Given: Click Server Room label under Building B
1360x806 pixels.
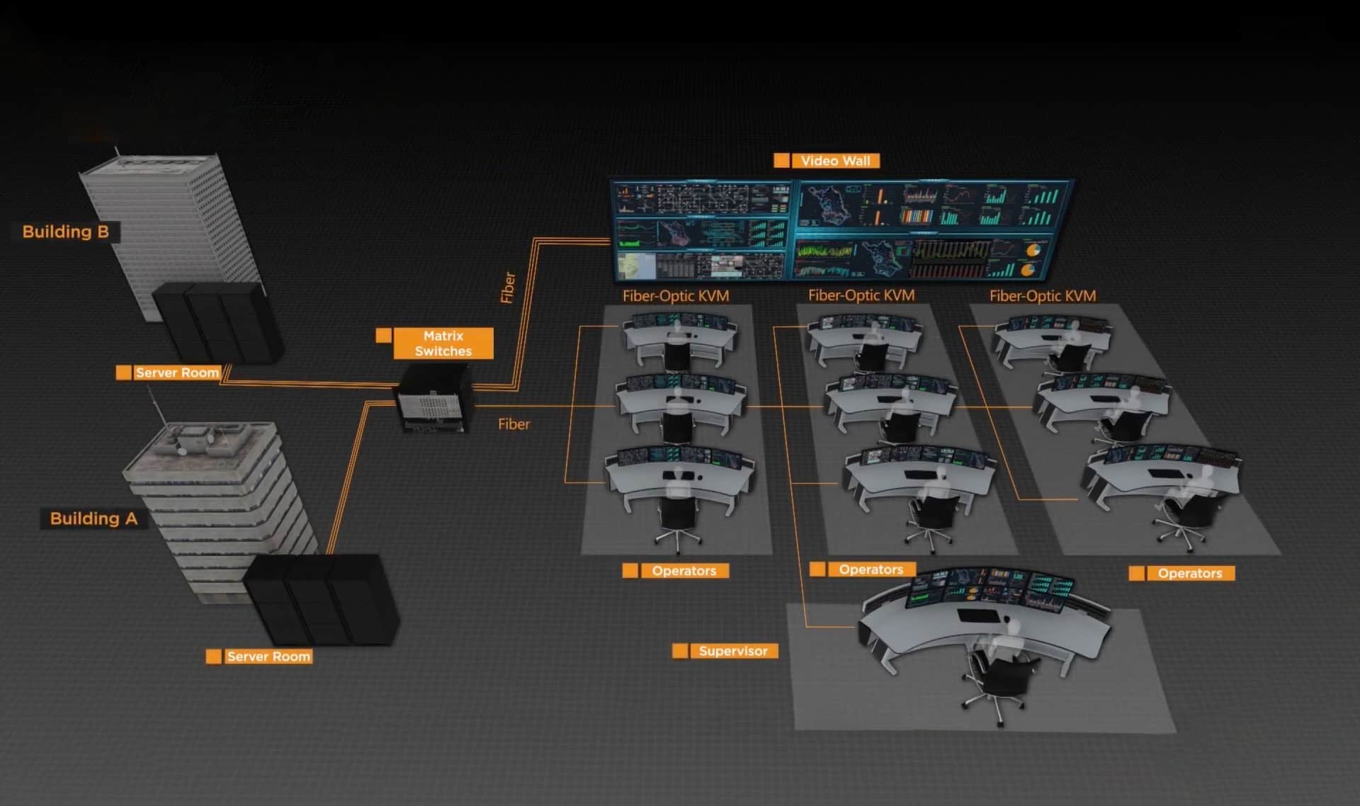Looking at the screenshot, I should 177,373.
